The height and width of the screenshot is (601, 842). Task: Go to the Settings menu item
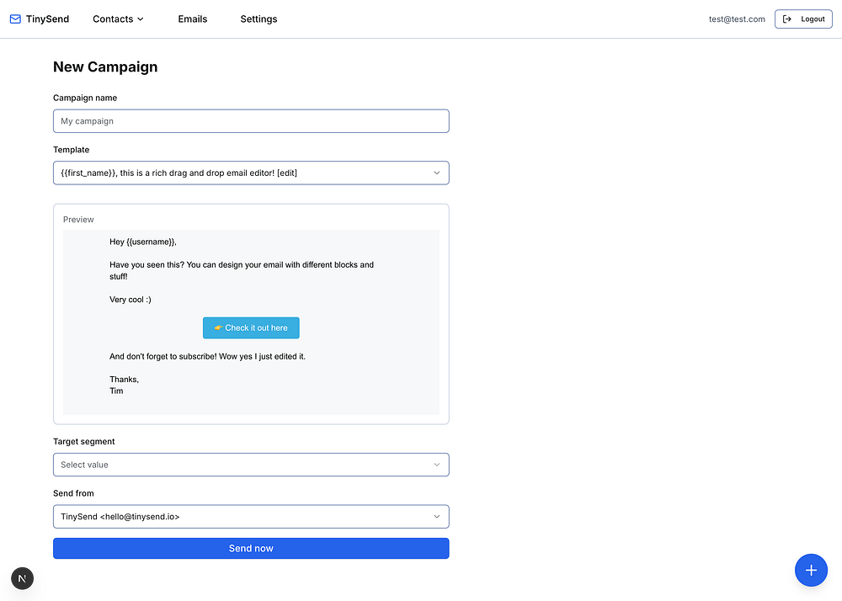(x=258, y=19)
